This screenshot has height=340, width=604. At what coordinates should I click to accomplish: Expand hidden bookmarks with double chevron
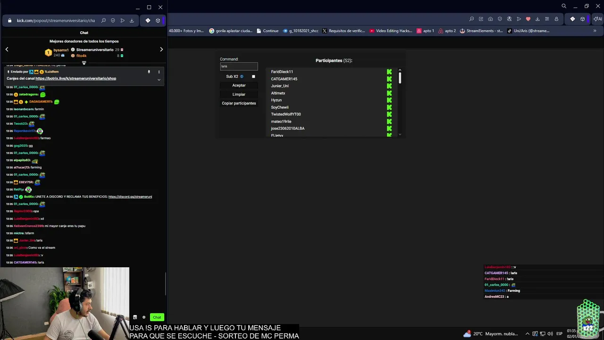(x=595, y=31)
